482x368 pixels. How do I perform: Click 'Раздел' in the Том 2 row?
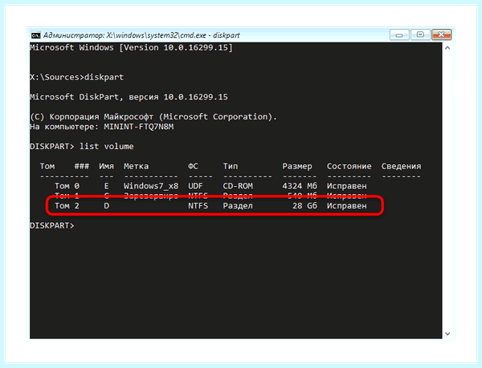pos(238,206)
